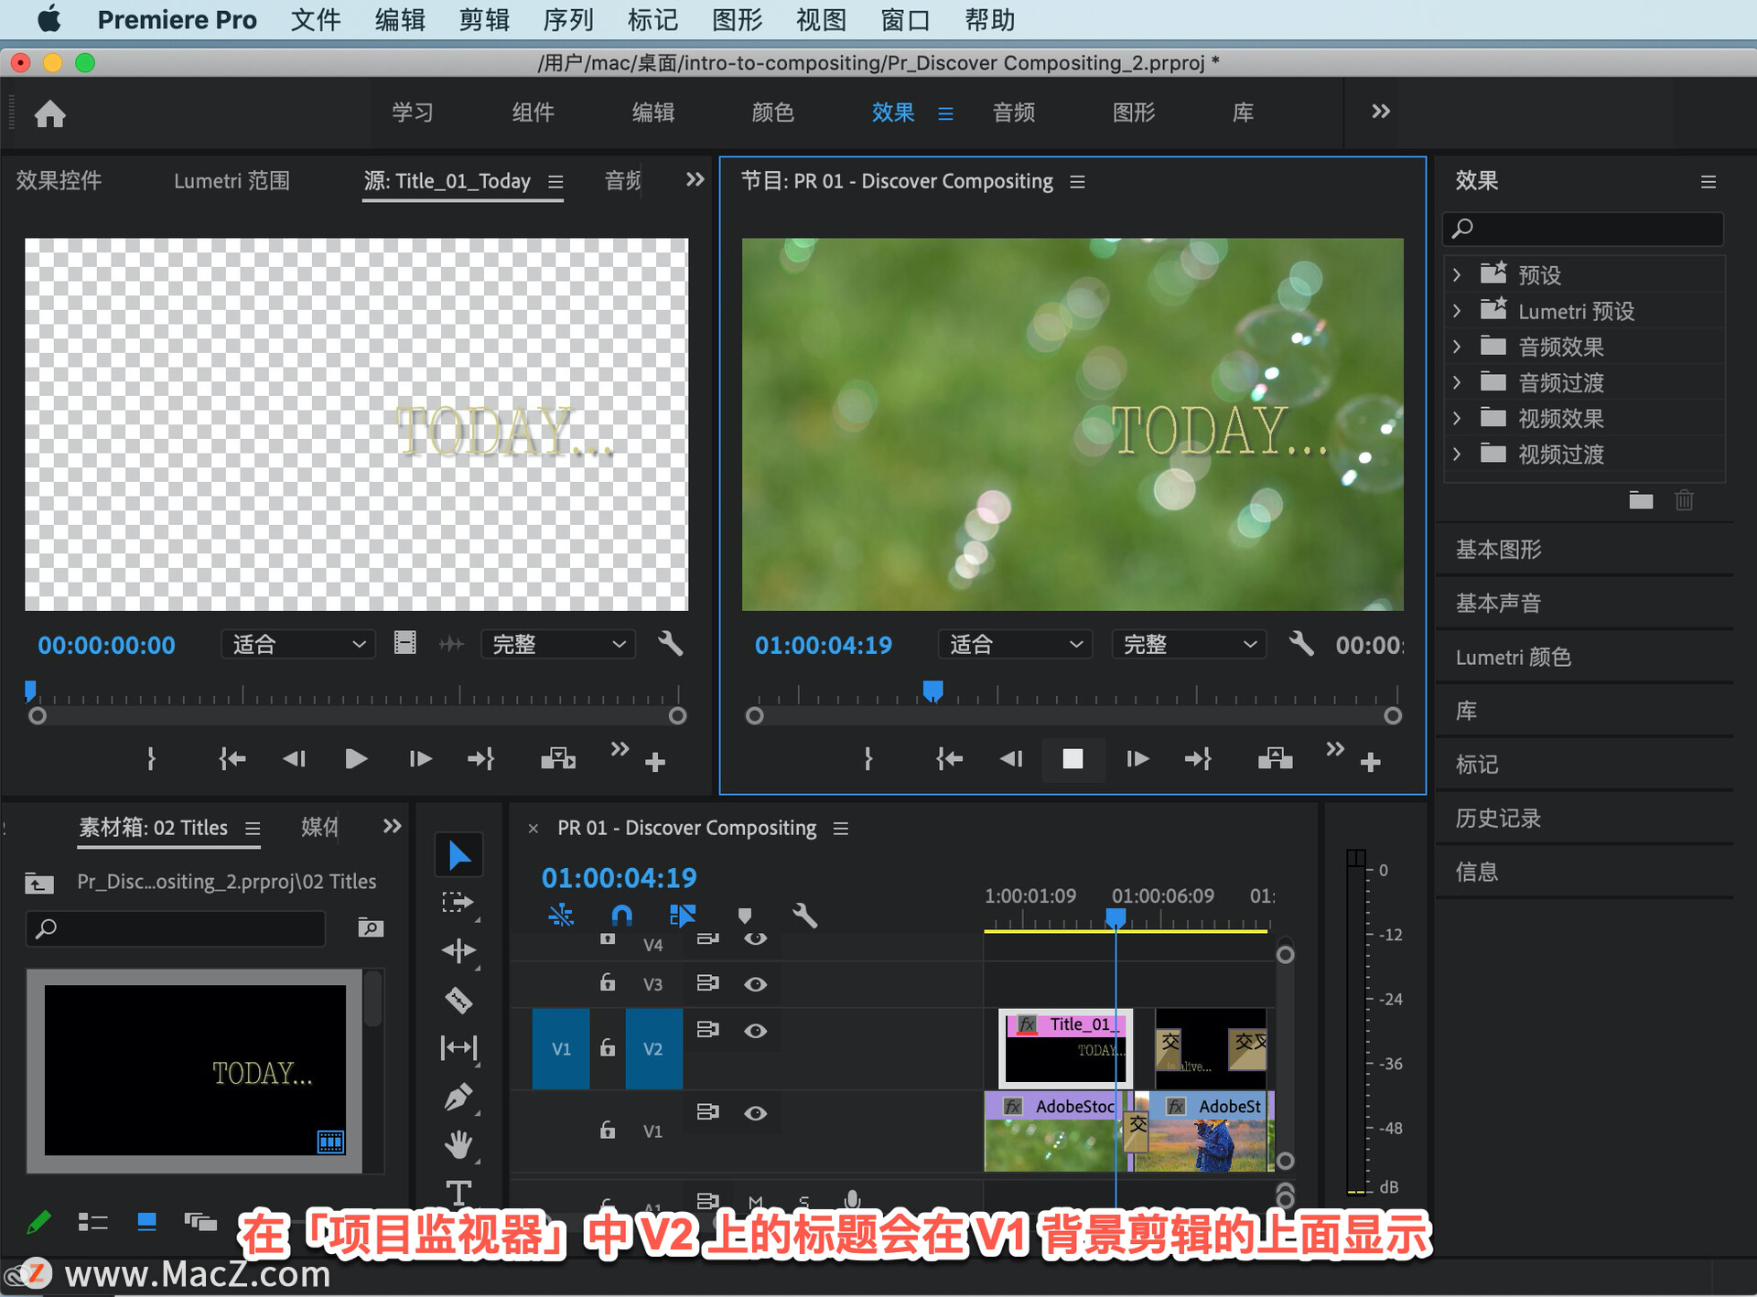The height and width of the screenshot is (1297, 1757).
Task: Click the green pencil write toggle in bin
Action: tap(38, 1222)
